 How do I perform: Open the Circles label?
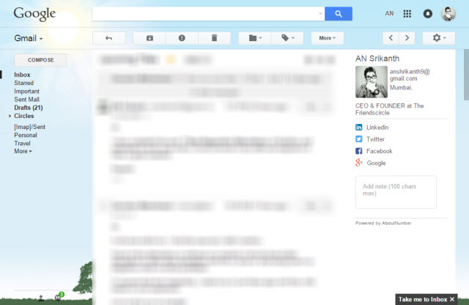(x=24, y=116)
